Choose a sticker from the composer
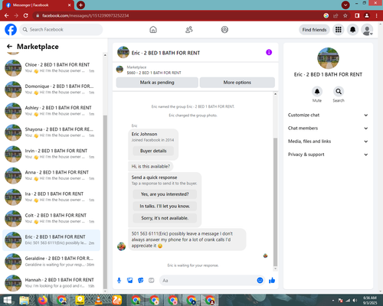This screenshot has width=383, height=306. [141, 281]
